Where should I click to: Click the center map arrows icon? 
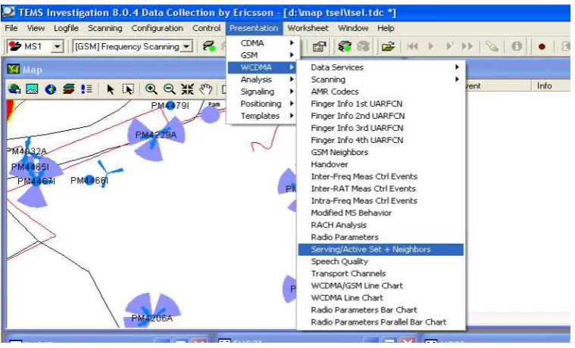tap(187, 89)
